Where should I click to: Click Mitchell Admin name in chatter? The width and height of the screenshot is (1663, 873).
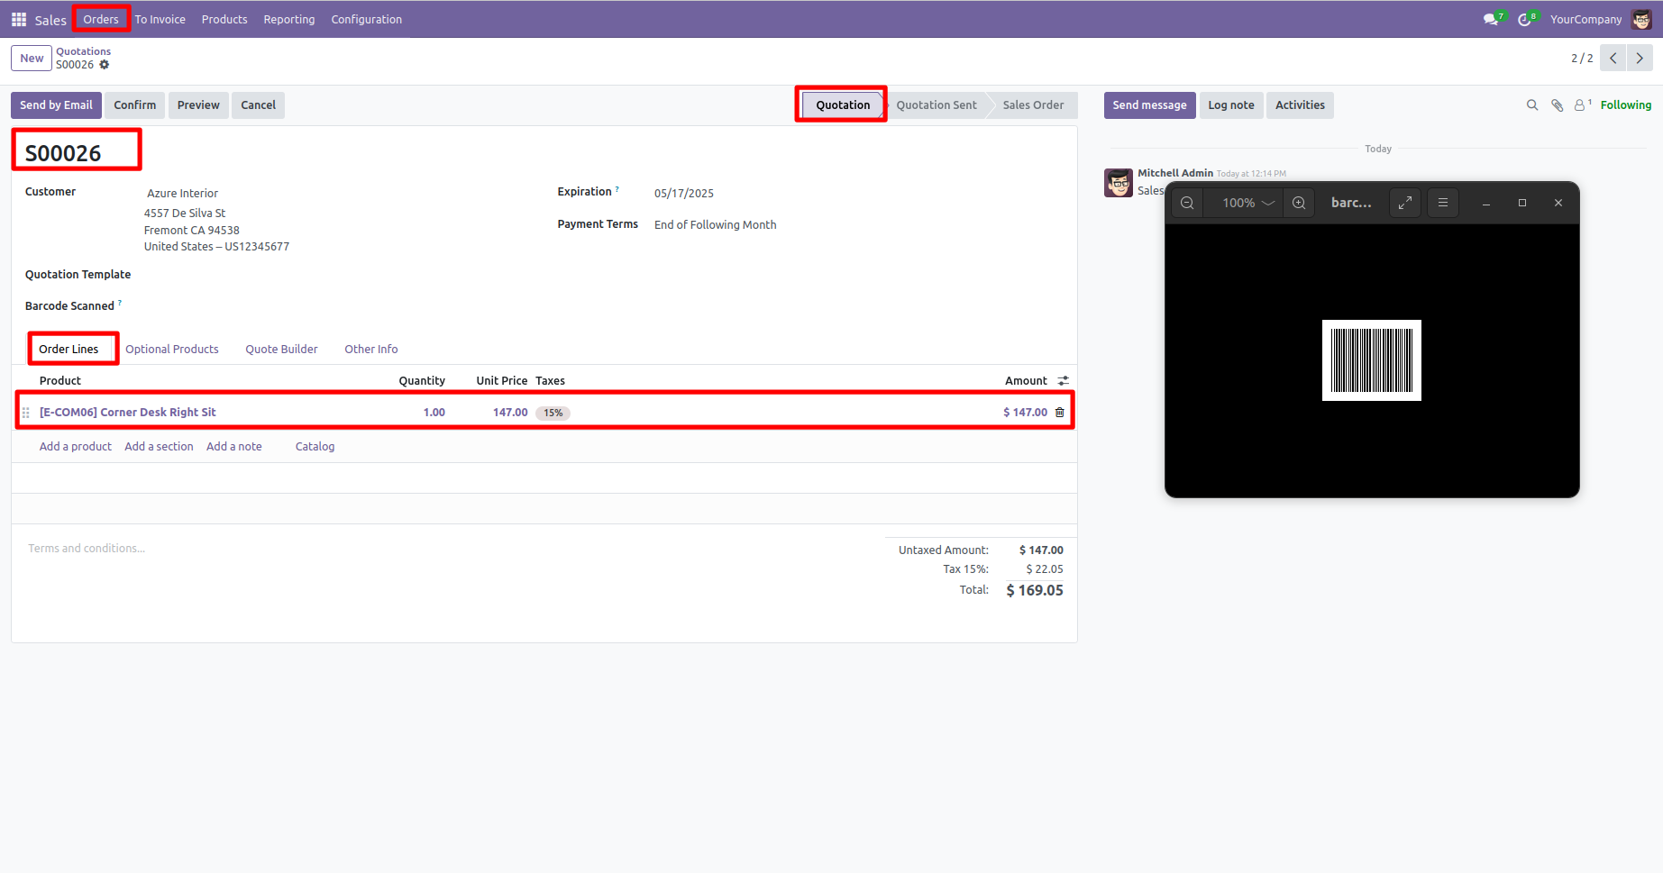pos(1175,173)
